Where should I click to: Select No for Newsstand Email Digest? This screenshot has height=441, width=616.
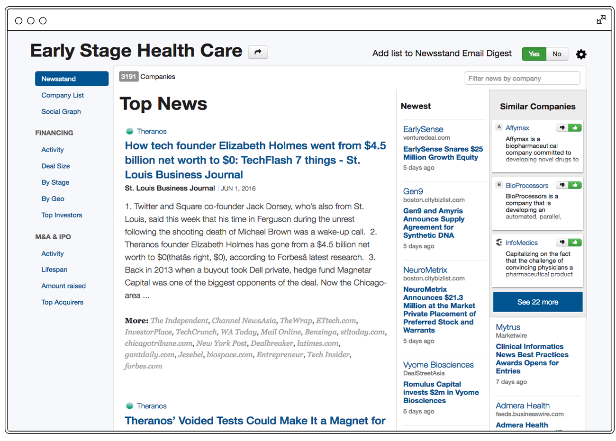[557, 54]
